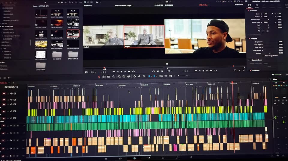This screenshot has height=161, width=288.
Task: Select the Selection Mode arrow tool
Action: (99, 77)
